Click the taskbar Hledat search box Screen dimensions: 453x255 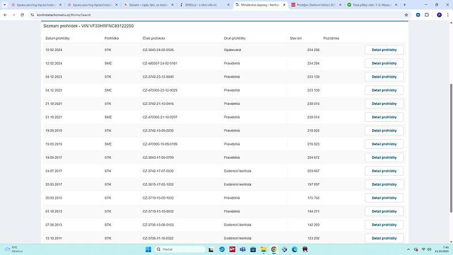pos(180,249)
